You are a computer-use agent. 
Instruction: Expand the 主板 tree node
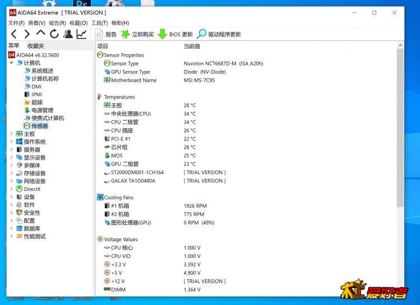12,134
